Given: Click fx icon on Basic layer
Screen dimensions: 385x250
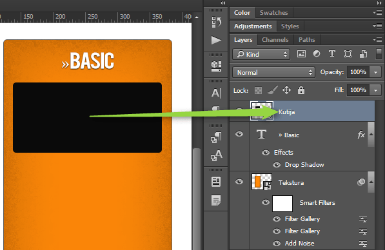Looking at the screenshot, I should [x=361, y=135].
